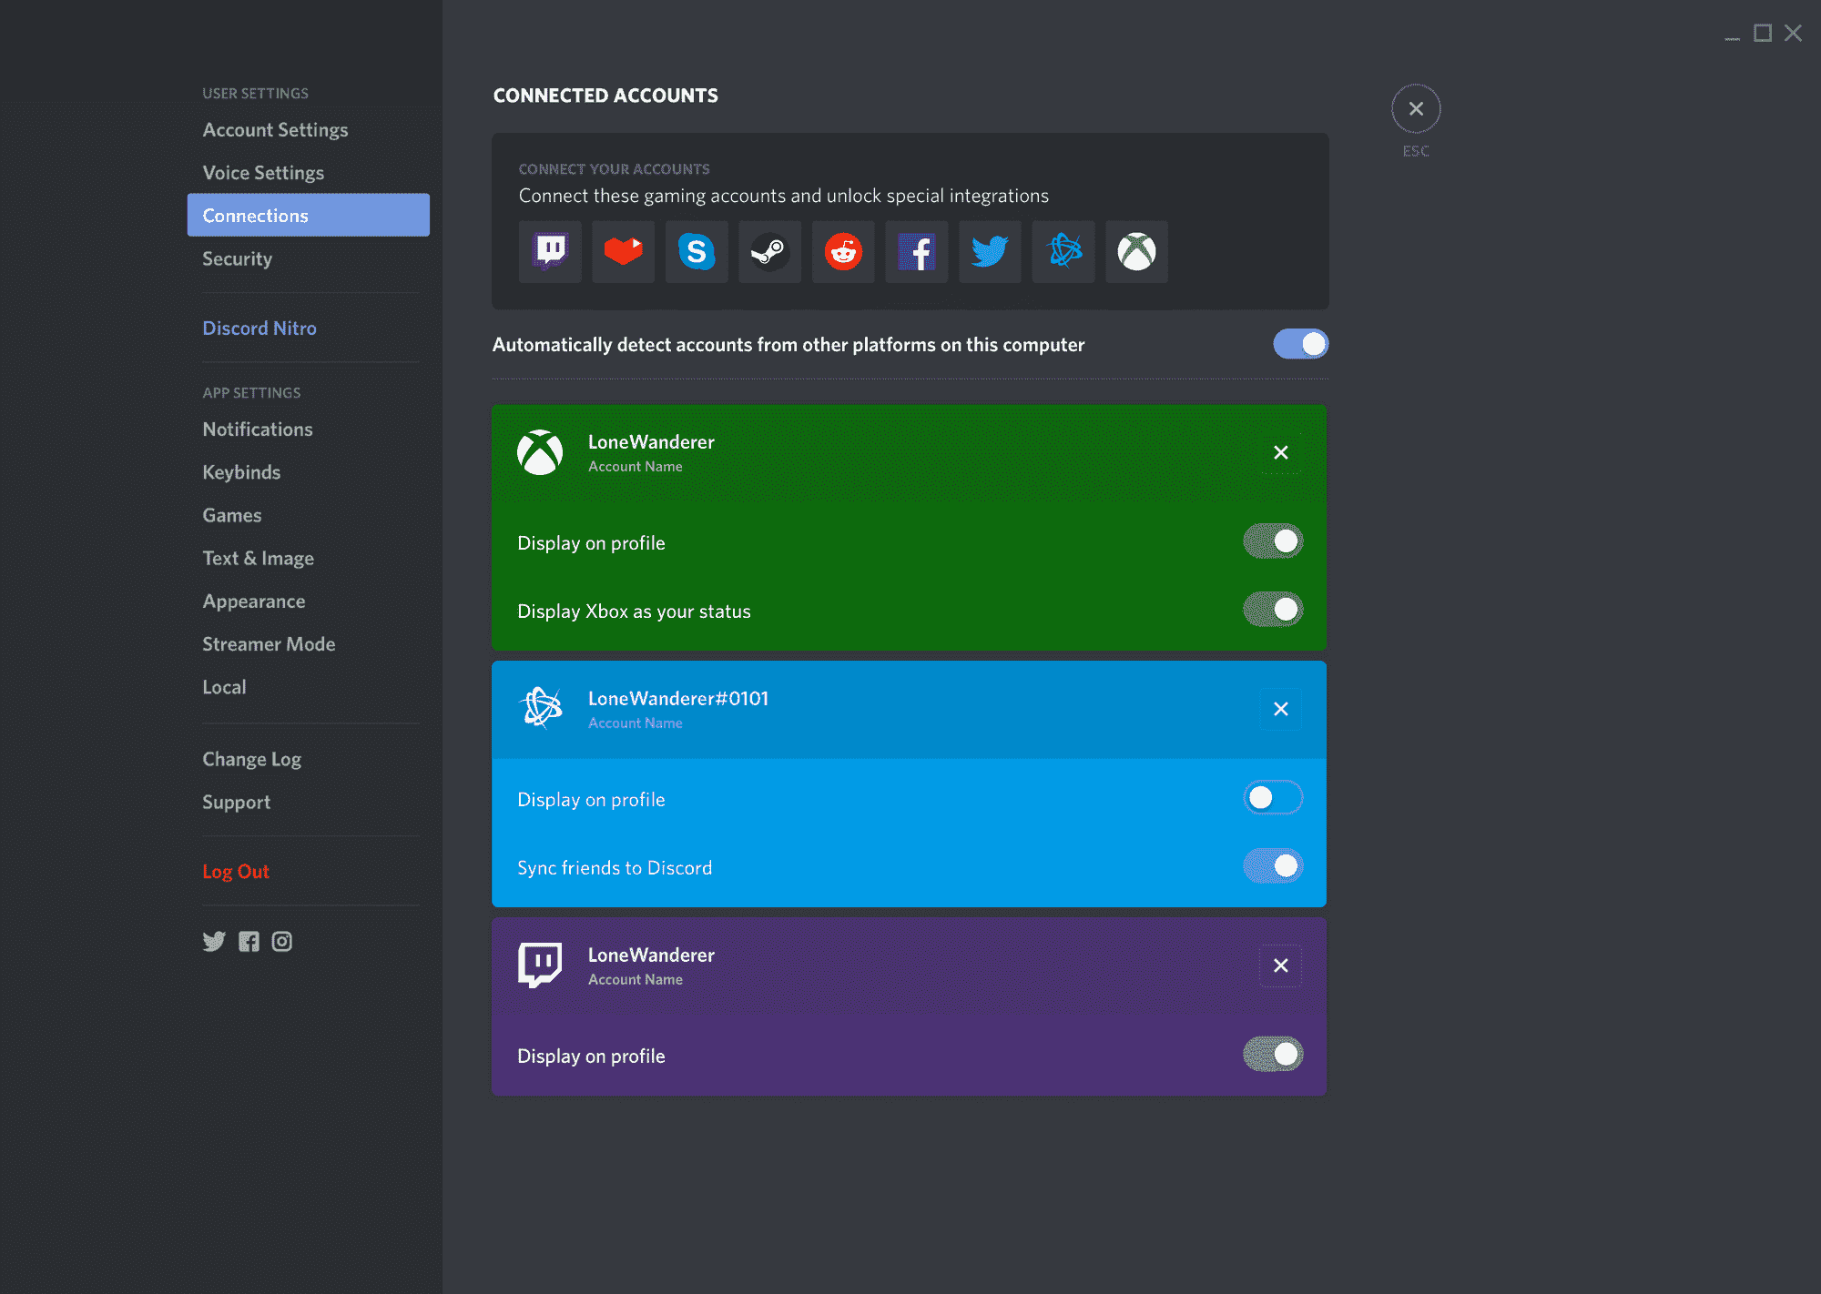Connect a Battle.net account icon
1821x1294 pixels.
[1063, 252]
